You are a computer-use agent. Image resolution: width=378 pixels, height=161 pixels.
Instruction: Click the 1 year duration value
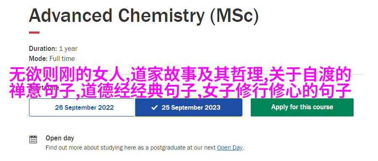[x=68, y=49]
